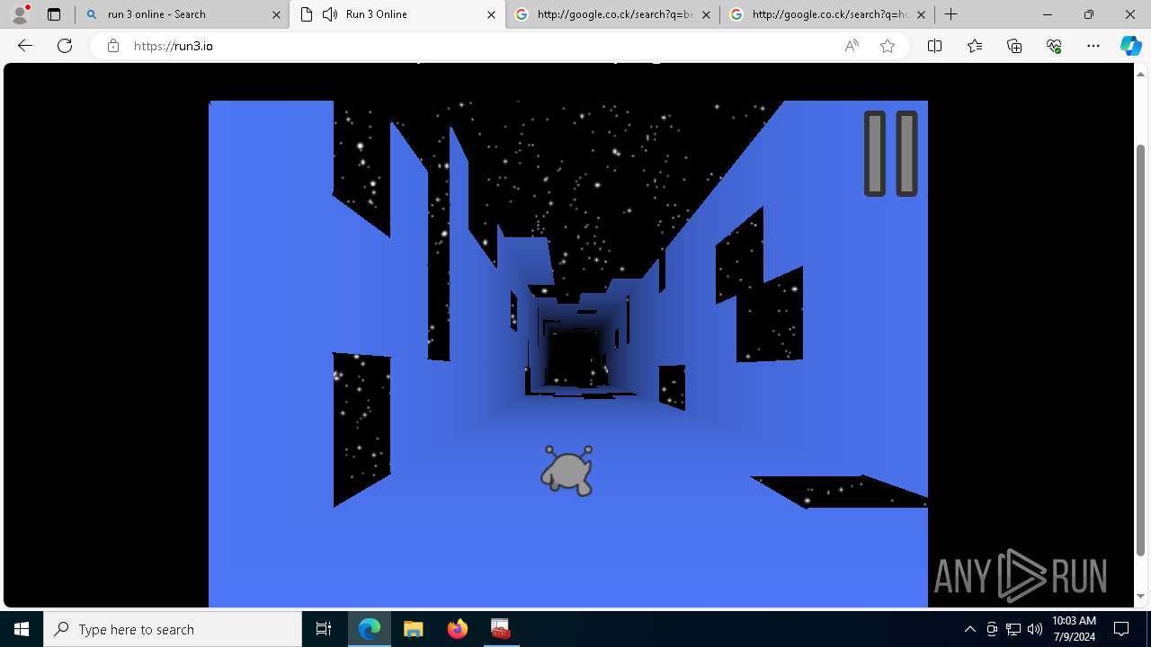Restore down the browser window

pyautogui.click(x=1089, y=14)
